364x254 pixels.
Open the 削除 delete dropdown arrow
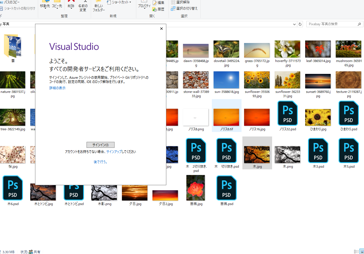tap(71, 8)
